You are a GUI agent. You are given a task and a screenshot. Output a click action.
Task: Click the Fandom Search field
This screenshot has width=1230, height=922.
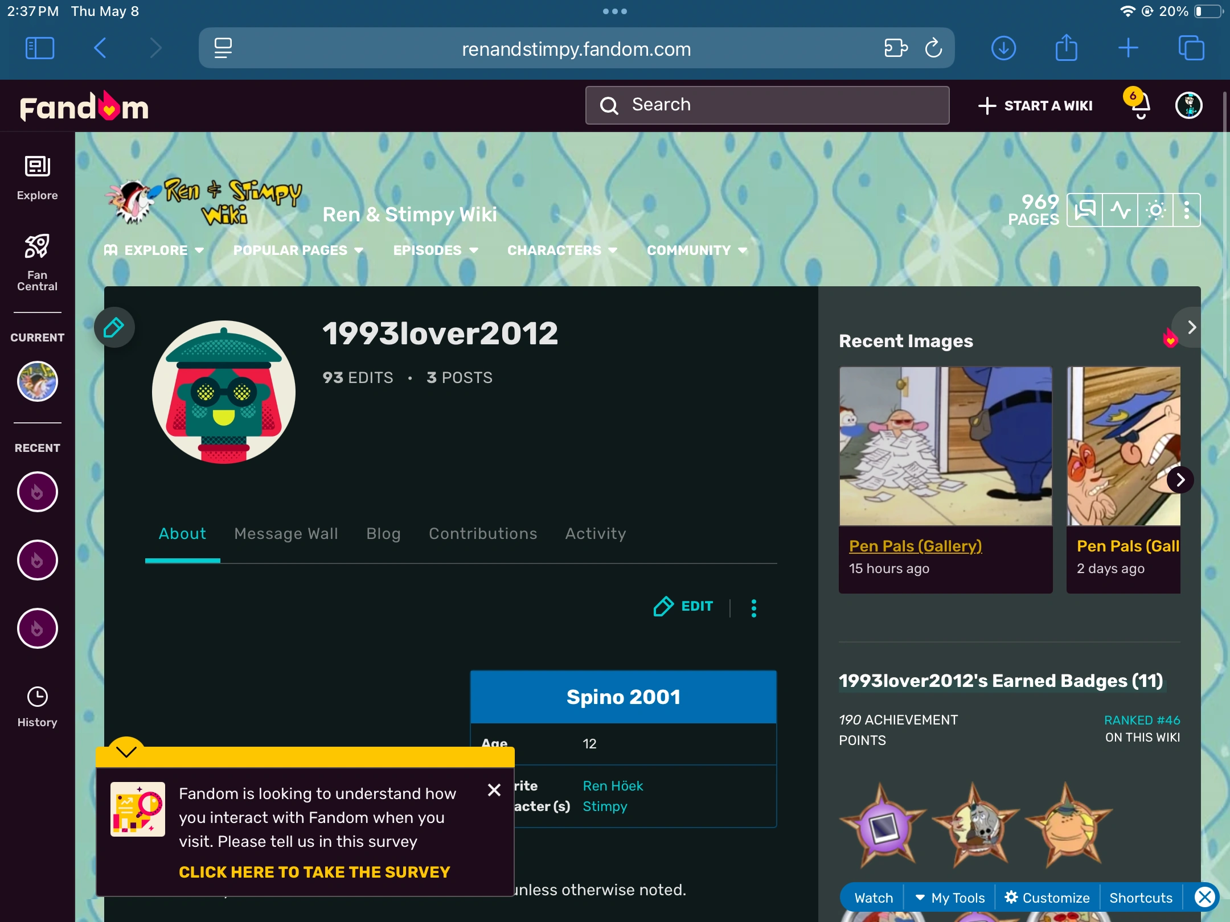tap(767, 105)
